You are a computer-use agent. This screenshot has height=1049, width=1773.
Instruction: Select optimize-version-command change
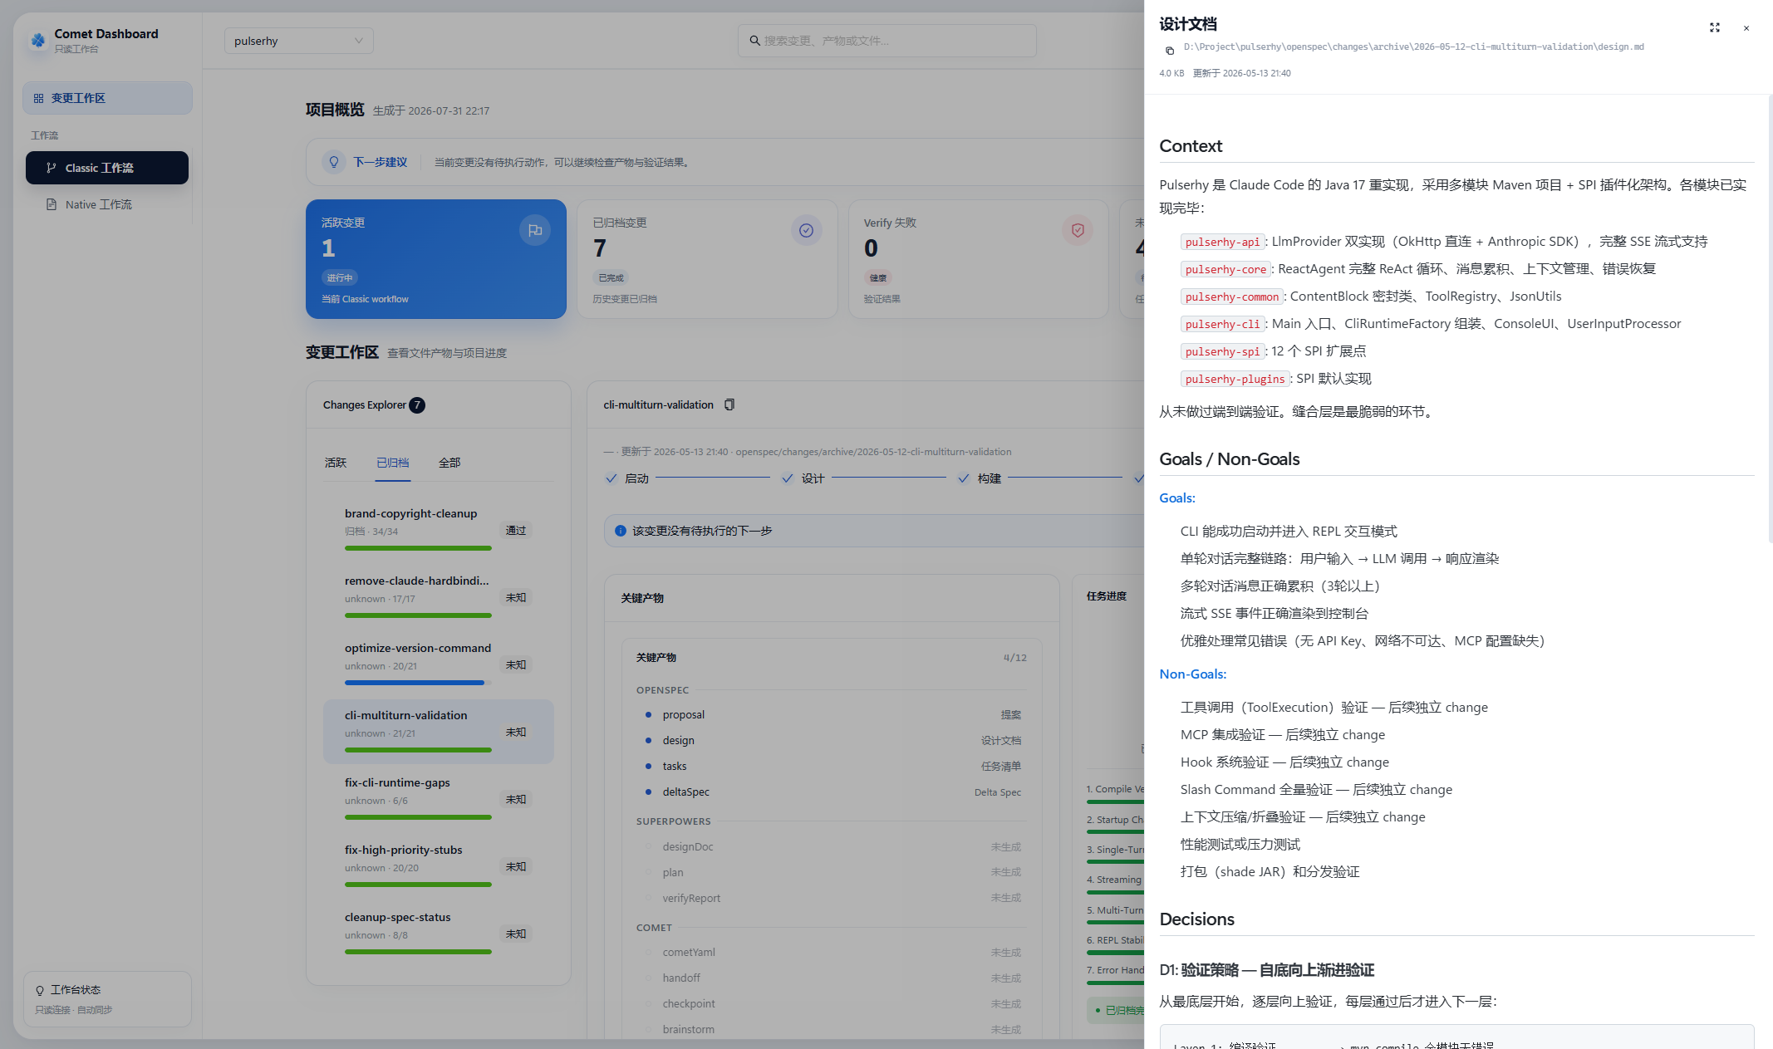[439, 663]
